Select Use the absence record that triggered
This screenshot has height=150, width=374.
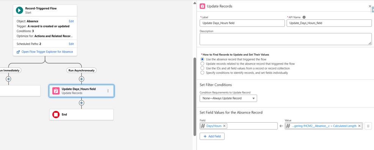pyautogui.click(x=202, y=59)
